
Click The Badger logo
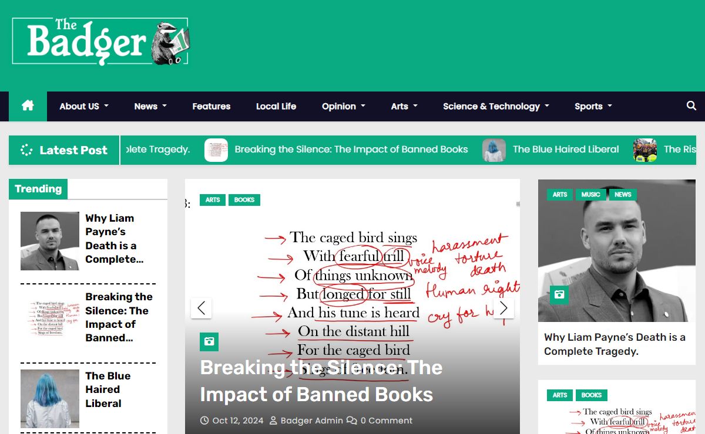100,41
